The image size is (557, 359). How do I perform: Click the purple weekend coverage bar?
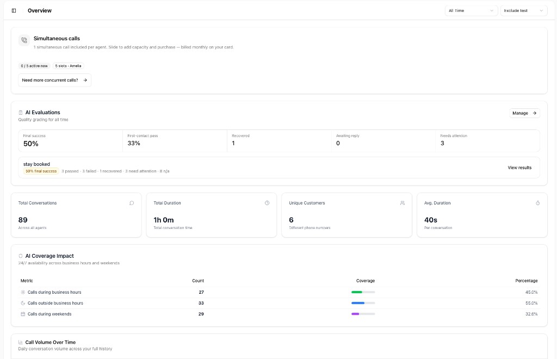(363, 314)
